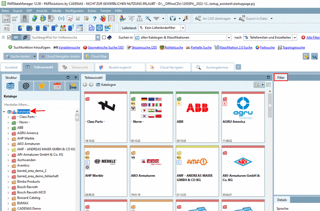Image resolution: width=320 pixels, height=211 pixels.
Task: Open the Suche starten dropdown arrow
Action: click(35, 56)
